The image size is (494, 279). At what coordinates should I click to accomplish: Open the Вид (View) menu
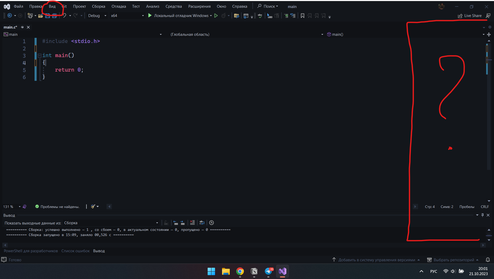pyautogui.click(x=52, y=6)
